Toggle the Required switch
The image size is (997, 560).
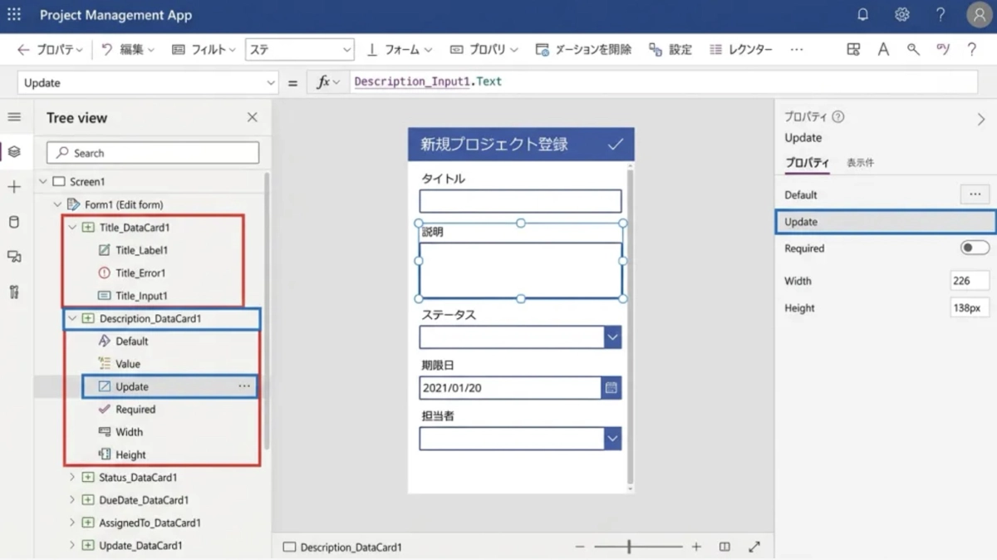pyautogui.click(x=974, y=248)
